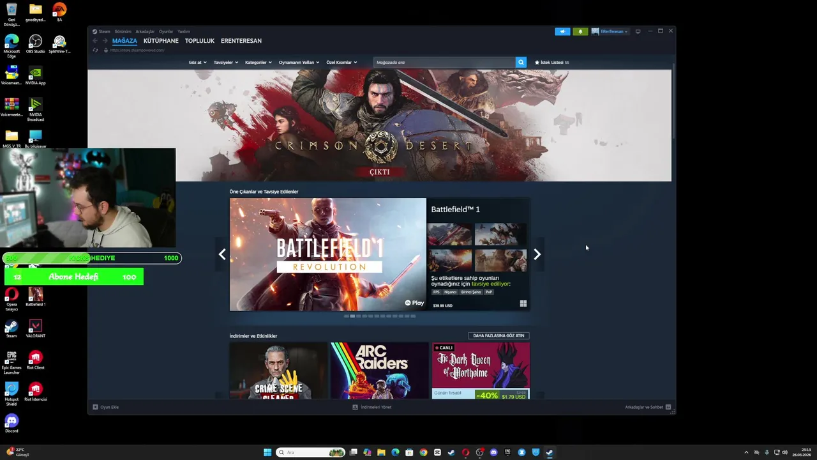Open the Battlefield 1 Revolution capsule image
The height and width of the screenshot is (460, 817).
point(328,254)
